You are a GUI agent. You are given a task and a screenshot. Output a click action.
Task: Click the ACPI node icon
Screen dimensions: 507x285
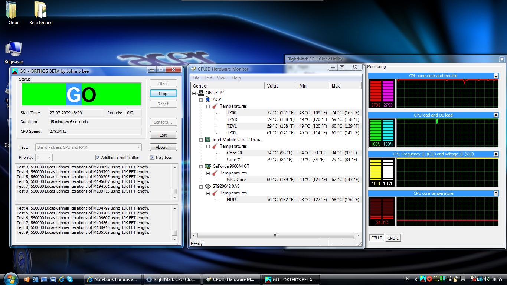pos(208,99)
